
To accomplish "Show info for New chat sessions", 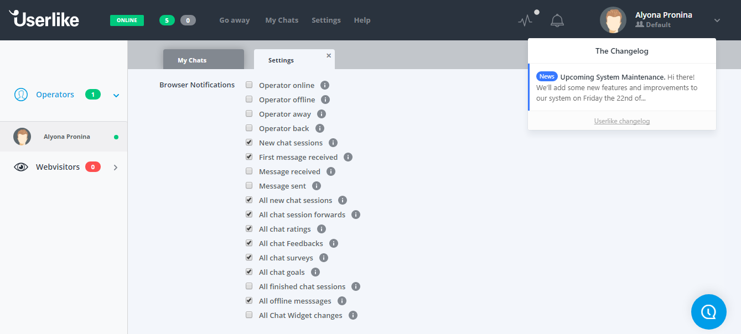I will [333, 143].
